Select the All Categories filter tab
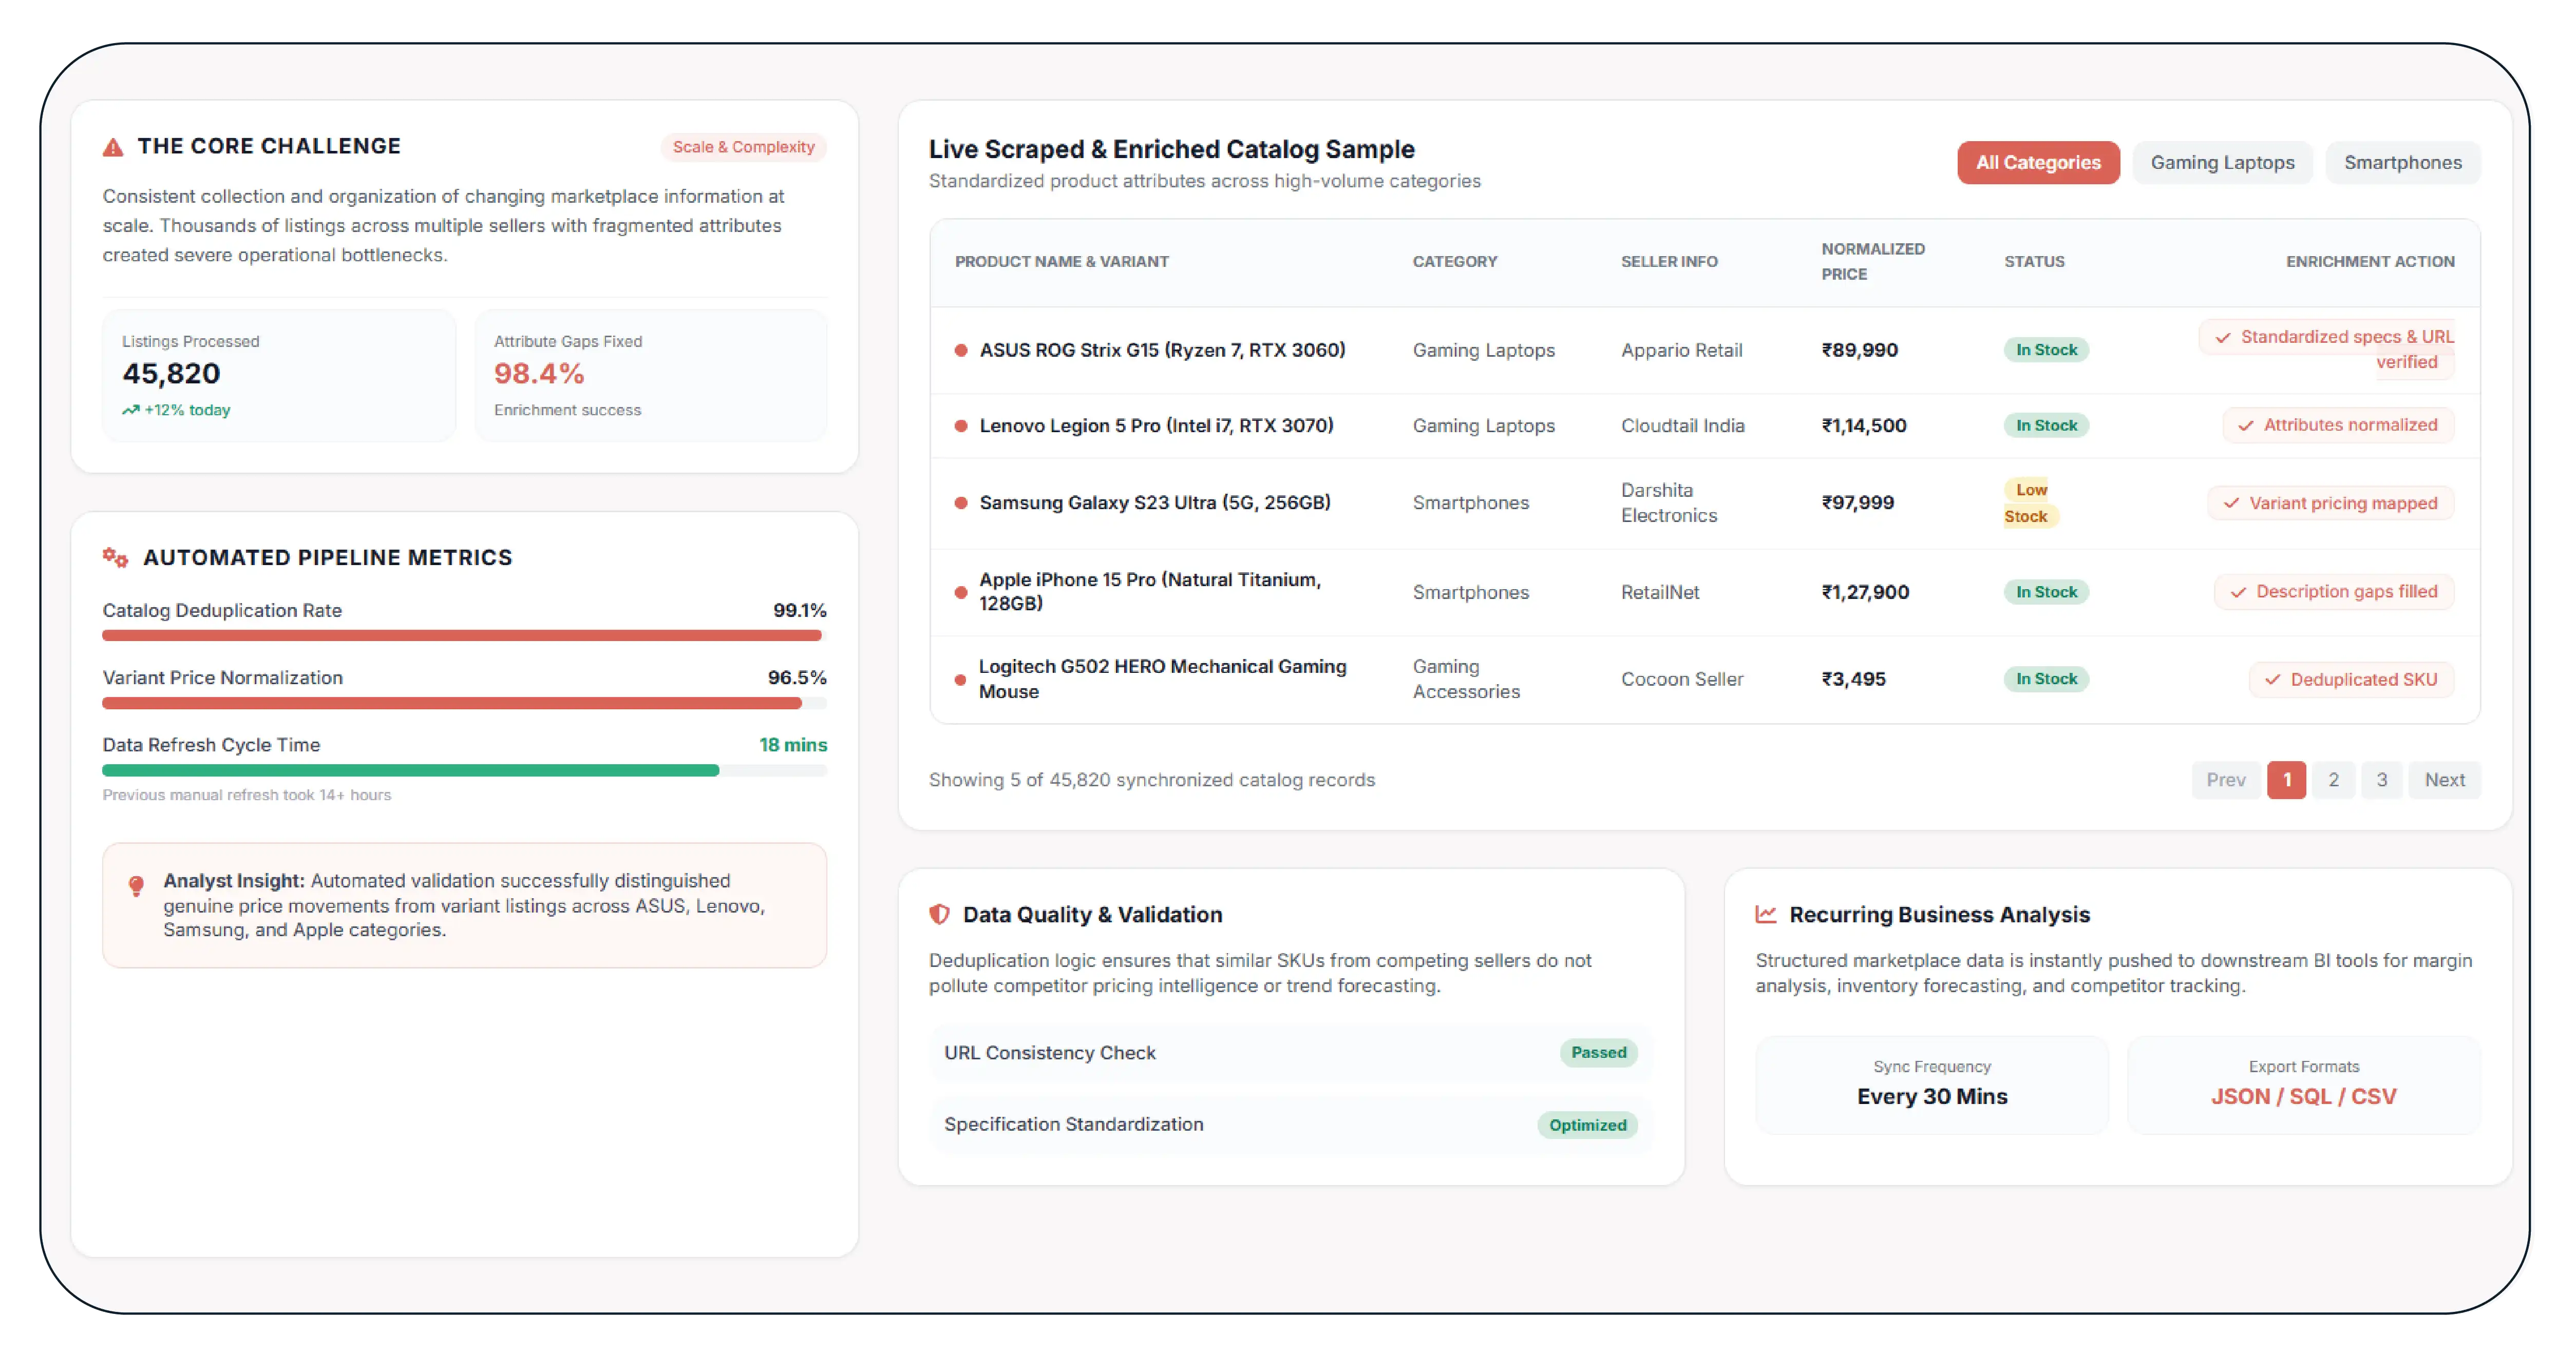2576x1356 pixels. click(x=2038, y=163)
